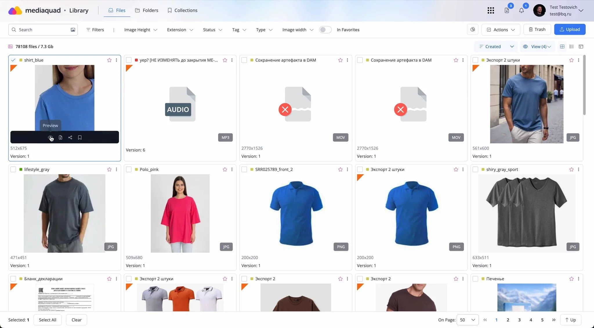Go to page 2
The width and height of the screenshot is (594, 328).
(x=508, y=320)
